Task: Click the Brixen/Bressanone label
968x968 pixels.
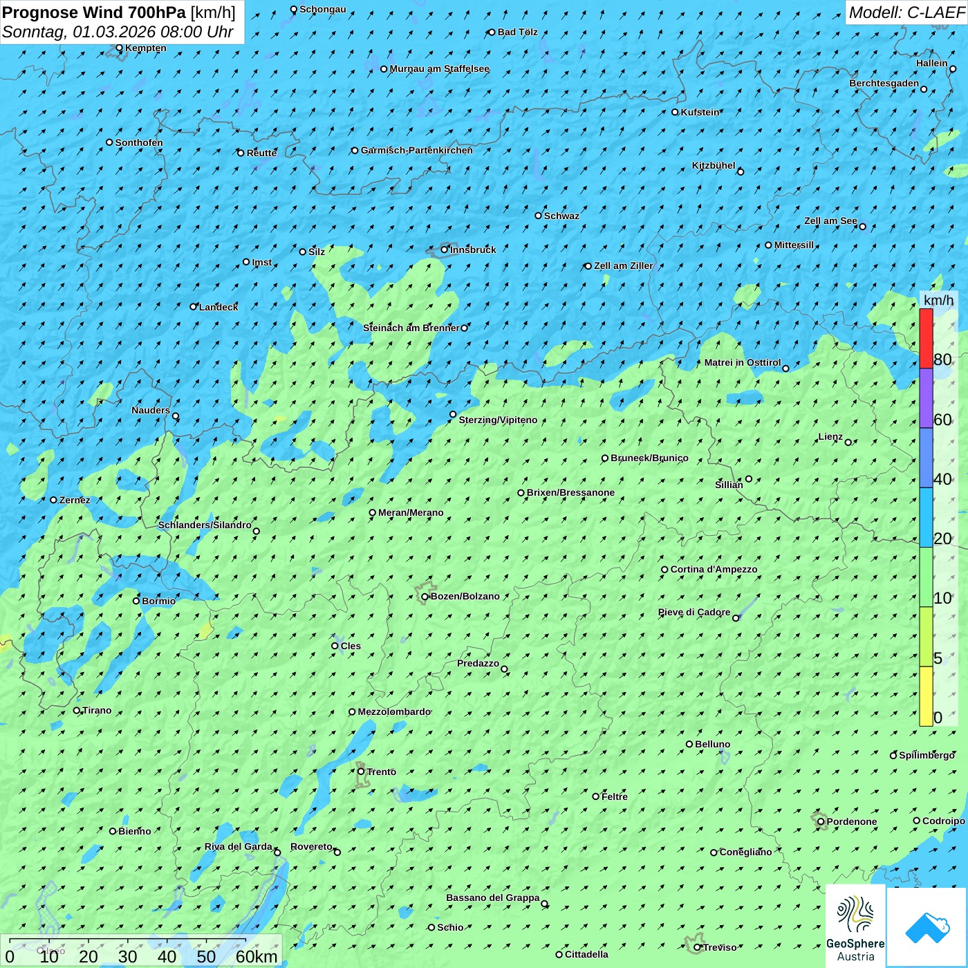Action: [x=570, y=492]
